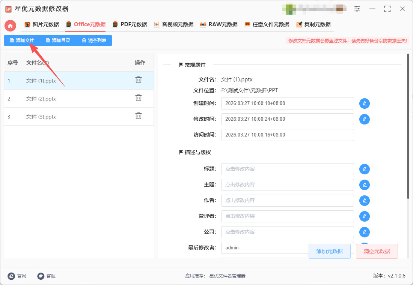Switch to 图片元数据 tab

coord(42,25)
